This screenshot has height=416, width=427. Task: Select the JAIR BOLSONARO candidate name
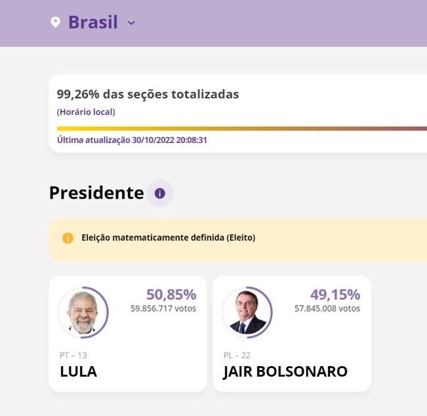coord(285,371)
